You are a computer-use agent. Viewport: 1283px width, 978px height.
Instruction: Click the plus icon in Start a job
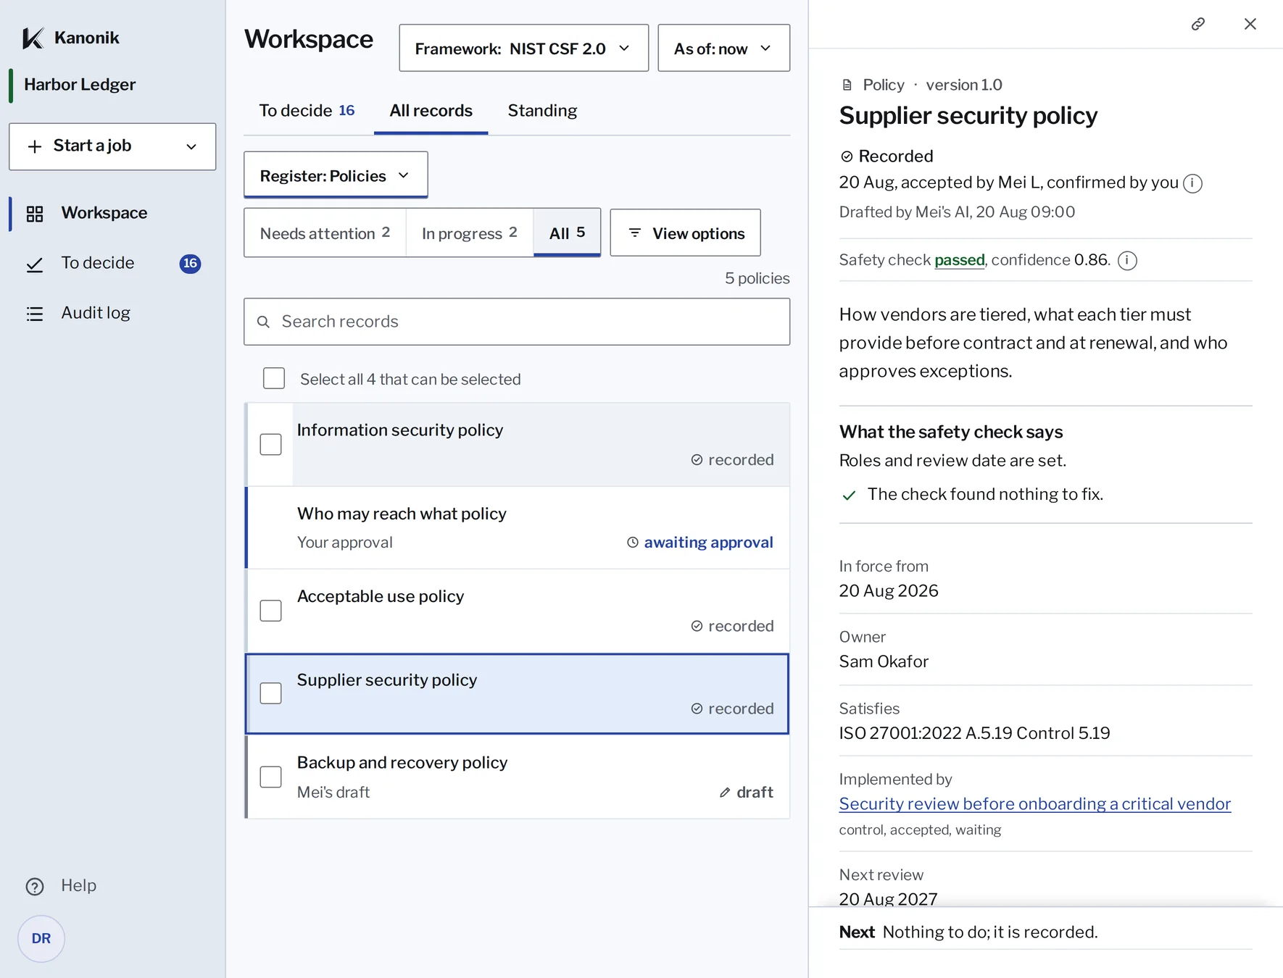(35, 146)
